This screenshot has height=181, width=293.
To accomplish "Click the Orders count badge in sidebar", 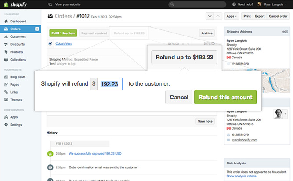I will pos(37,29).
